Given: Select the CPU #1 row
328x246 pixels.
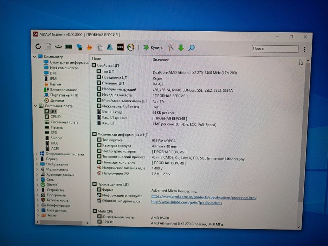Looking at the screenshot, I should 160,223.
